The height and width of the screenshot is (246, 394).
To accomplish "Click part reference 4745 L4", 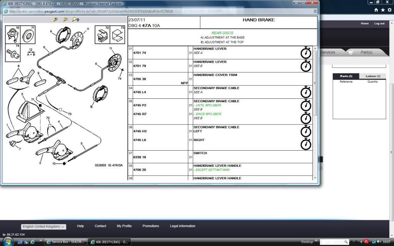I will point(139,92).
